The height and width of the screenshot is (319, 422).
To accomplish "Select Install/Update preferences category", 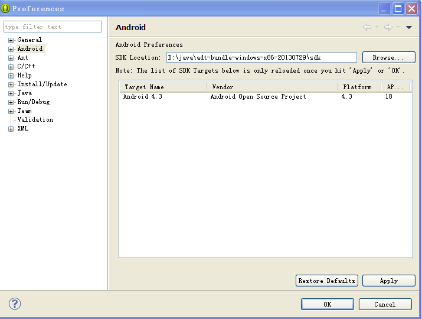I will (42, 84).
